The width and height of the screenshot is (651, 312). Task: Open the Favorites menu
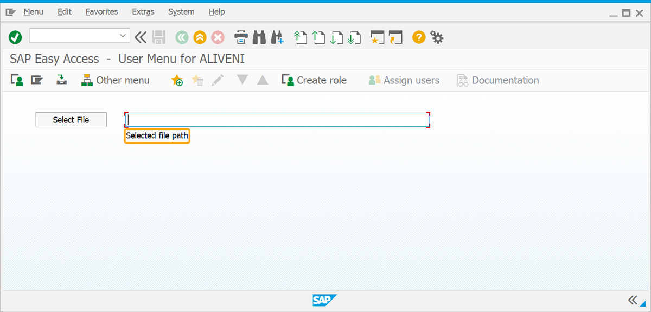tap(101, 11)
